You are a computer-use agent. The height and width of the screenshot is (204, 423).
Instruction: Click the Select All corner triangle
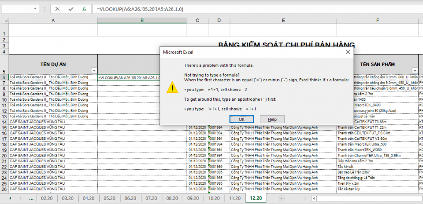[4, 20]
